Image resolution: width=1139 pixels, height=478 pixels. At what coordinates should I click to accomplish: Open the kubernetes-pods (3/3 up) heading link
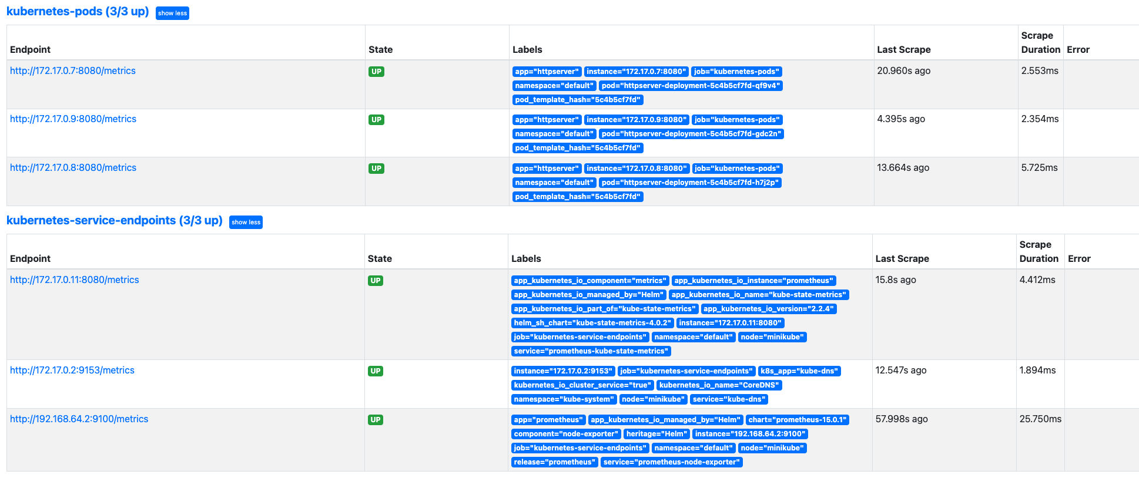pos(78,11)
